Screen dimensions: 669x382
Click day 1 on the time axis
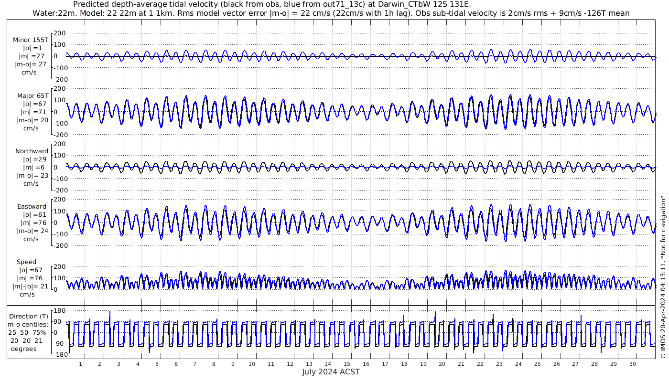(x=80, y=364)
